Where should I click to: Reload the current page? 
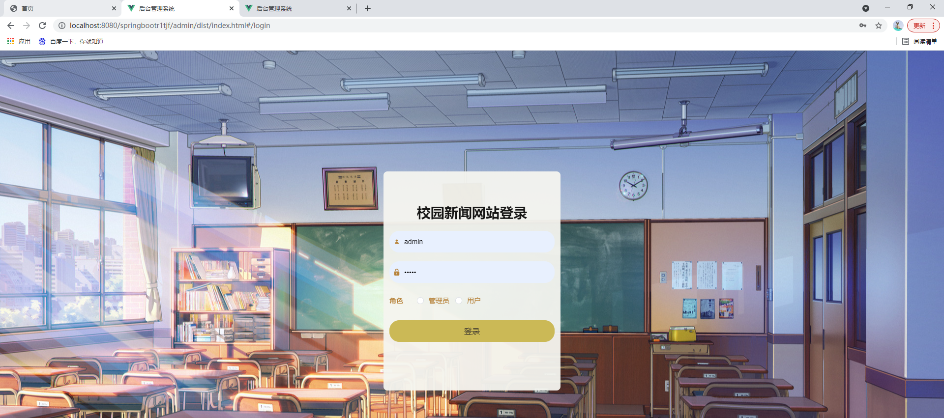42,26
